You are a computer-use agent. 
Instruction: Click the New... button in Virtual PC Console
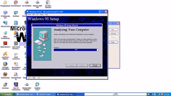[113, 30]
